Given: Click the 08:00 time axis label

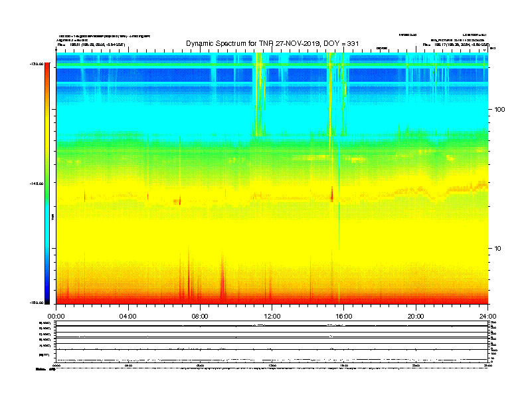Looking at the screenshot, I should [200, 317].
